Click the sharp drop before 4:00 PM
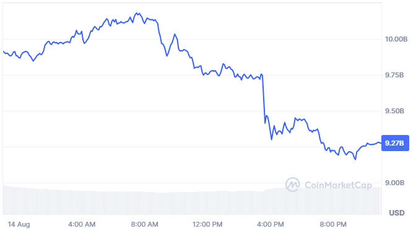The height and width of the screenshot is (231, 416). click(264, 98)
